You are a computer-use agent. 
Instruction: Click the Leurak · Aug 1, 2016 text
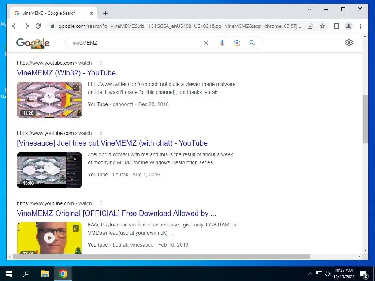[x=136, y=175]
